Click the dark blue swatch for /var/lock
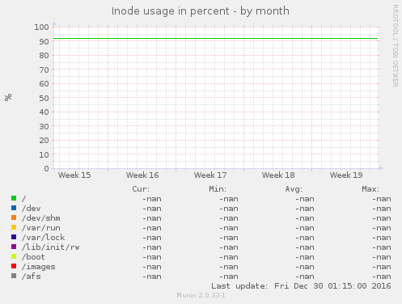Screen dimensions: 402x304 coord(14,237)
